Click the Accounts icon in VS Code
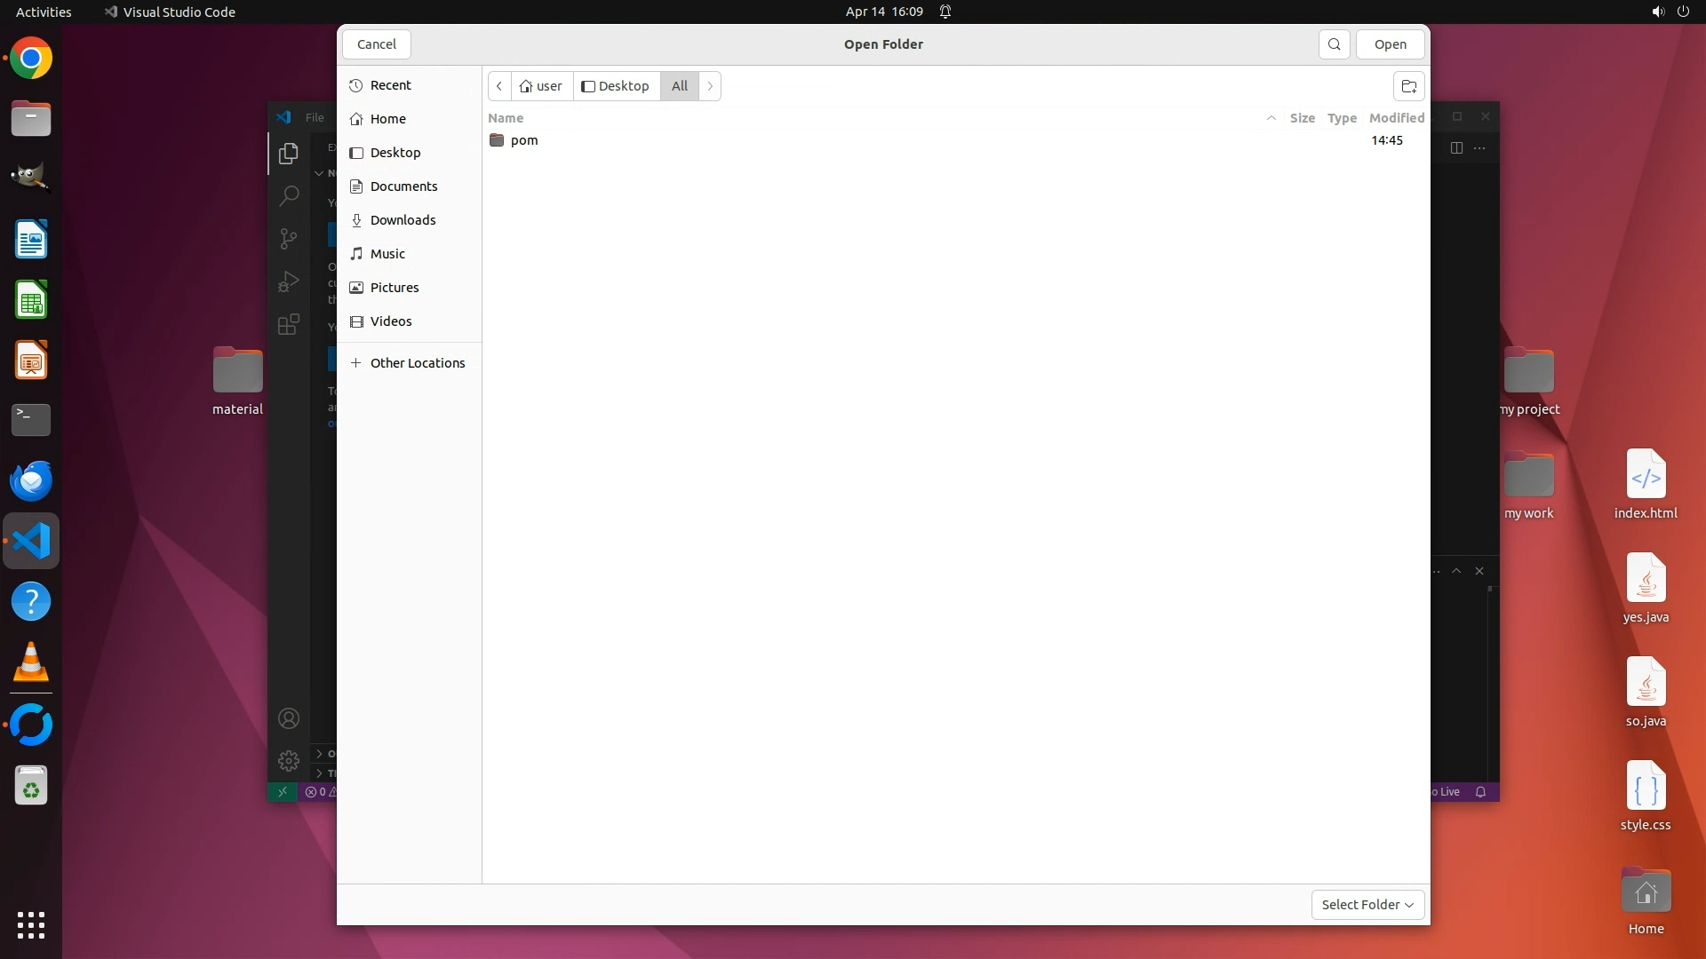 (288, 718)
